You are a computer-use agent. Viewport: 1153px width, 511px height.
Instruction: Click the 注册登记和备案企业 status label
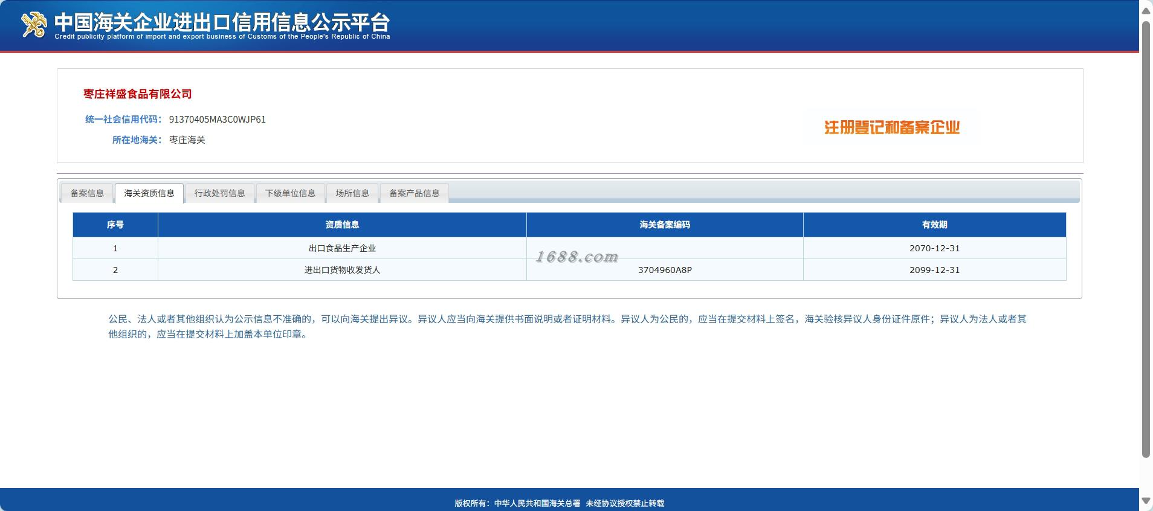(892, 127)
